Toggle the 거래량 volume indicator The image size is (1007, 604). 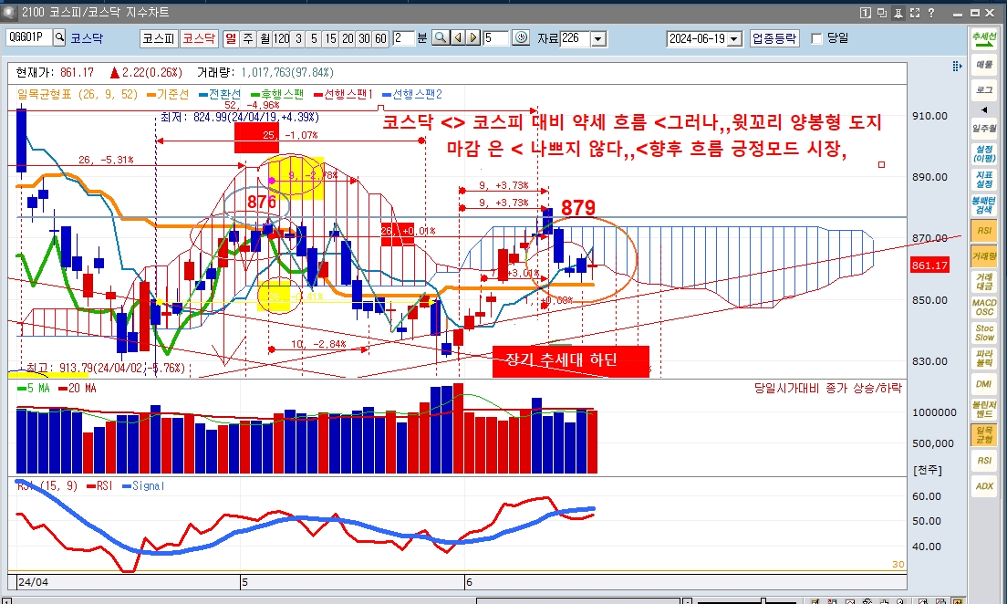(x=984, y=256)
